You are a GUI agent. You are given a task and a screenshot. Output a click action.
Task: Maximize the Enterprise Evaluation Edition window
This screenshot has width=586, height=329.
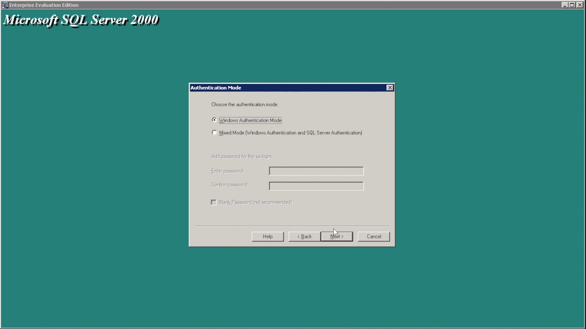tap(572, 5)
